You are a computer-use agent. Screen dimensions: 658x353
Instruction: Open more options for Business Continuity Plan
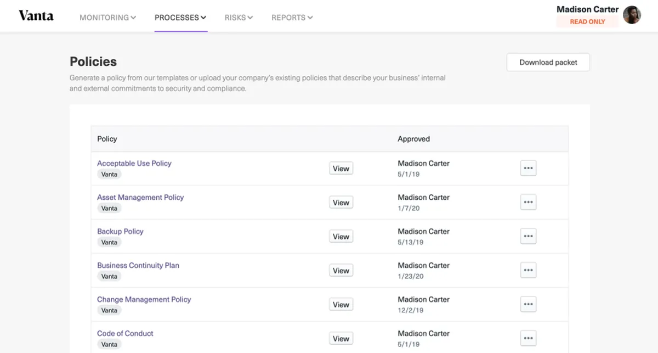pyautogui.click(x=528, y=271)
